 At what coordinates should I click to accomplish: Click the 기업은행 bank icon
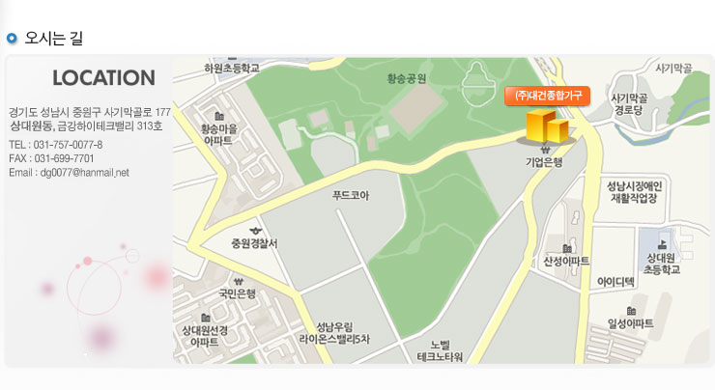[x=545, y=149]
